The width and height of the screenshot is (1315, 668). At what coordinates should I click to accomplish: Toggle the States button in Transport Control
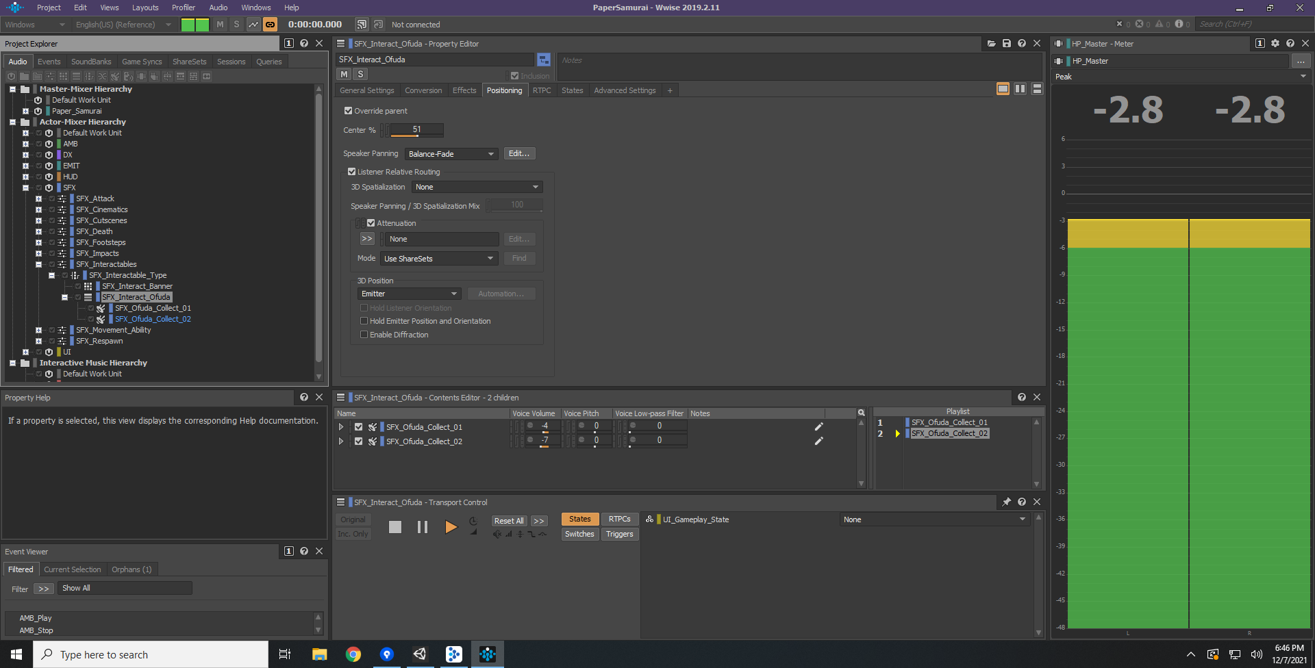click(x=580, y=519)
